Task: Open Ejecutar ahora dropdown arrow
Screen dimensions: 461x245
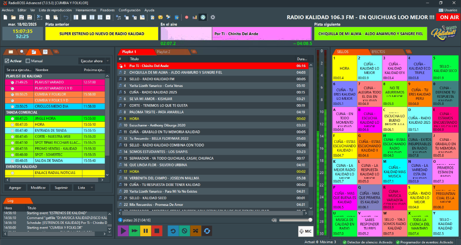Action: pyautogui.click(x=108, y=61)
